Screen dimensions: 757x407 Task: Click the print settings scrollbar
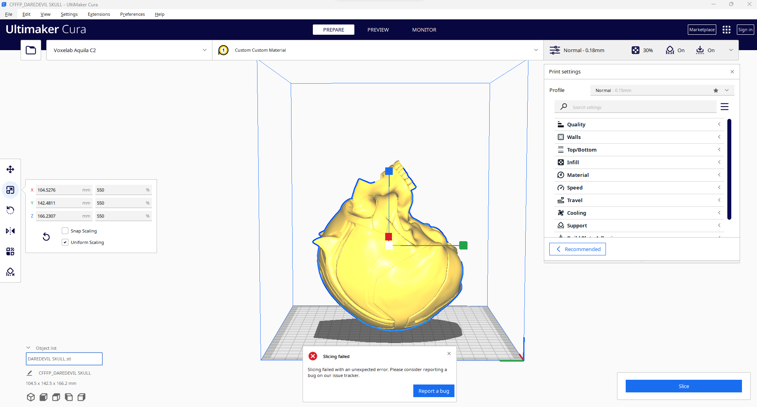(729, 169)
